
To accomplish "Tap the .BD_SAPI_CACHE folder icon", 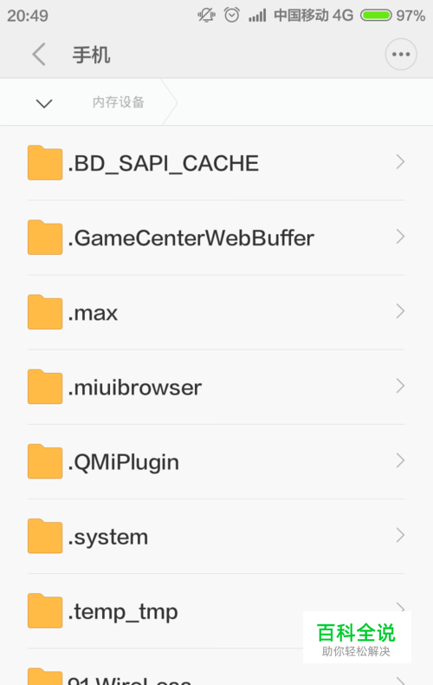I will point(45,162).
